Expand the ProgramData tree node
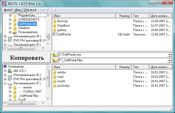This screenshot has width=175, height=113. pyautogui.click(x=10, y=15)
